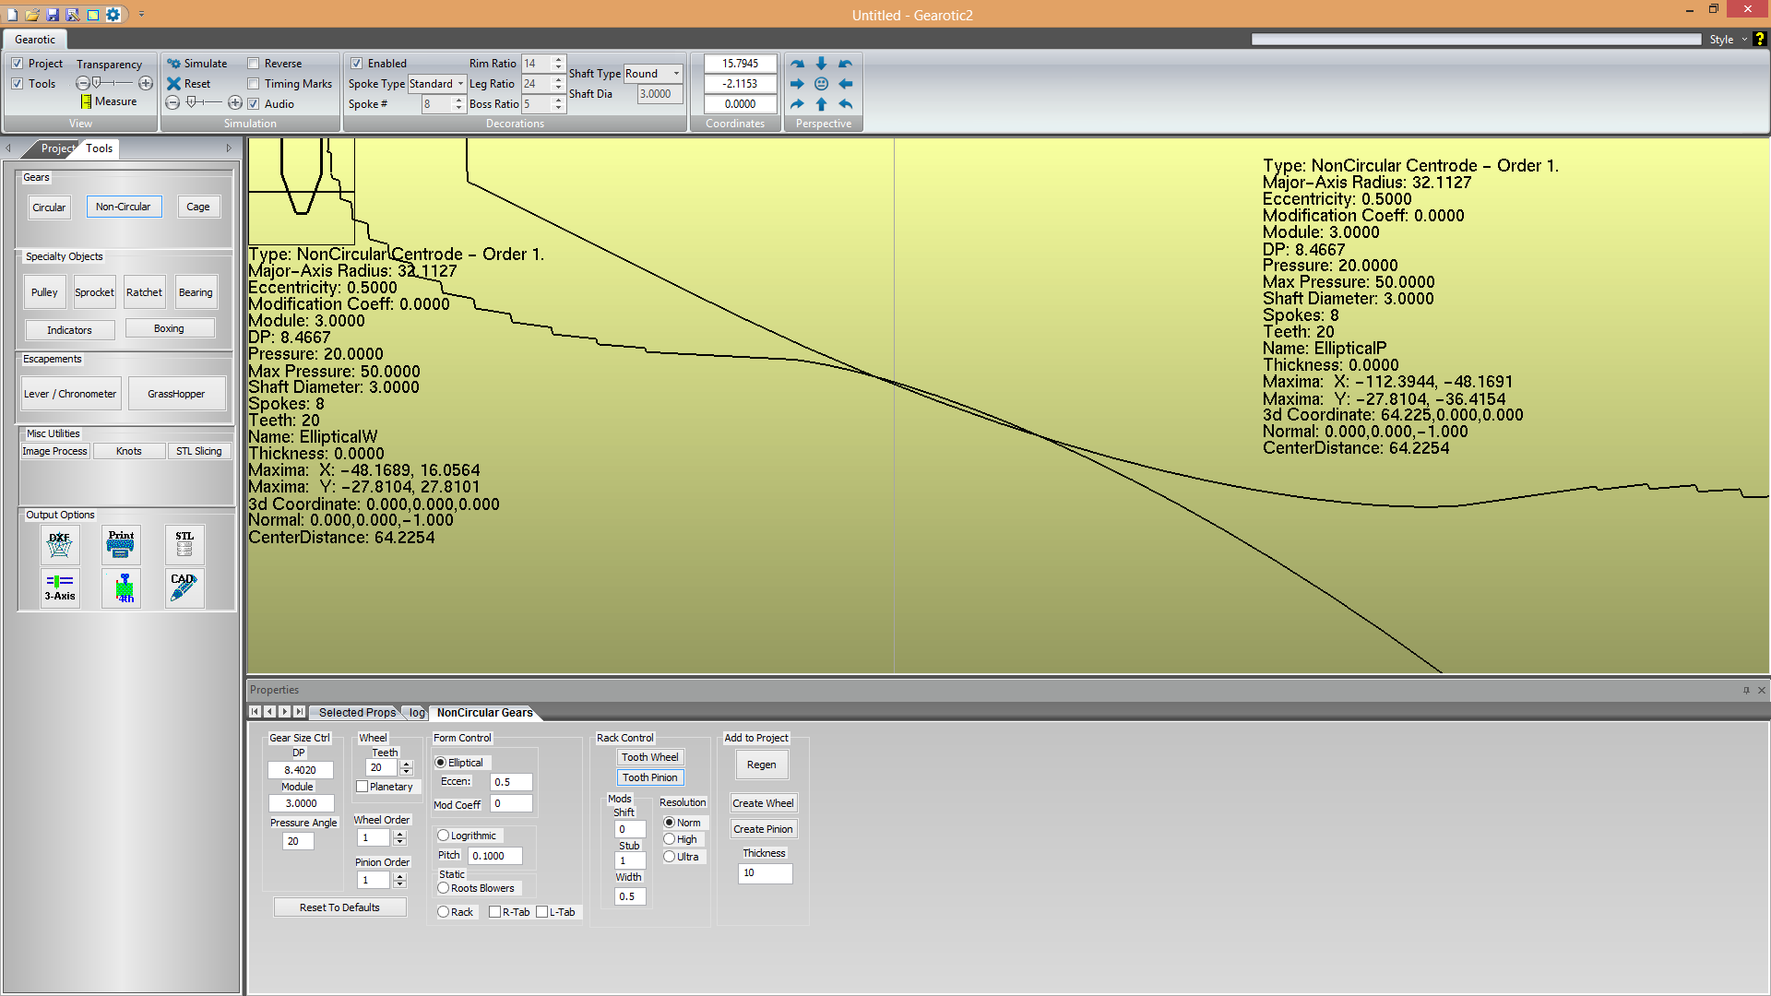The height and width of the screenshot is (996, 1771).
Task: Open the Style dropdown in the ribbon
Action: [x=1727, y=40]
